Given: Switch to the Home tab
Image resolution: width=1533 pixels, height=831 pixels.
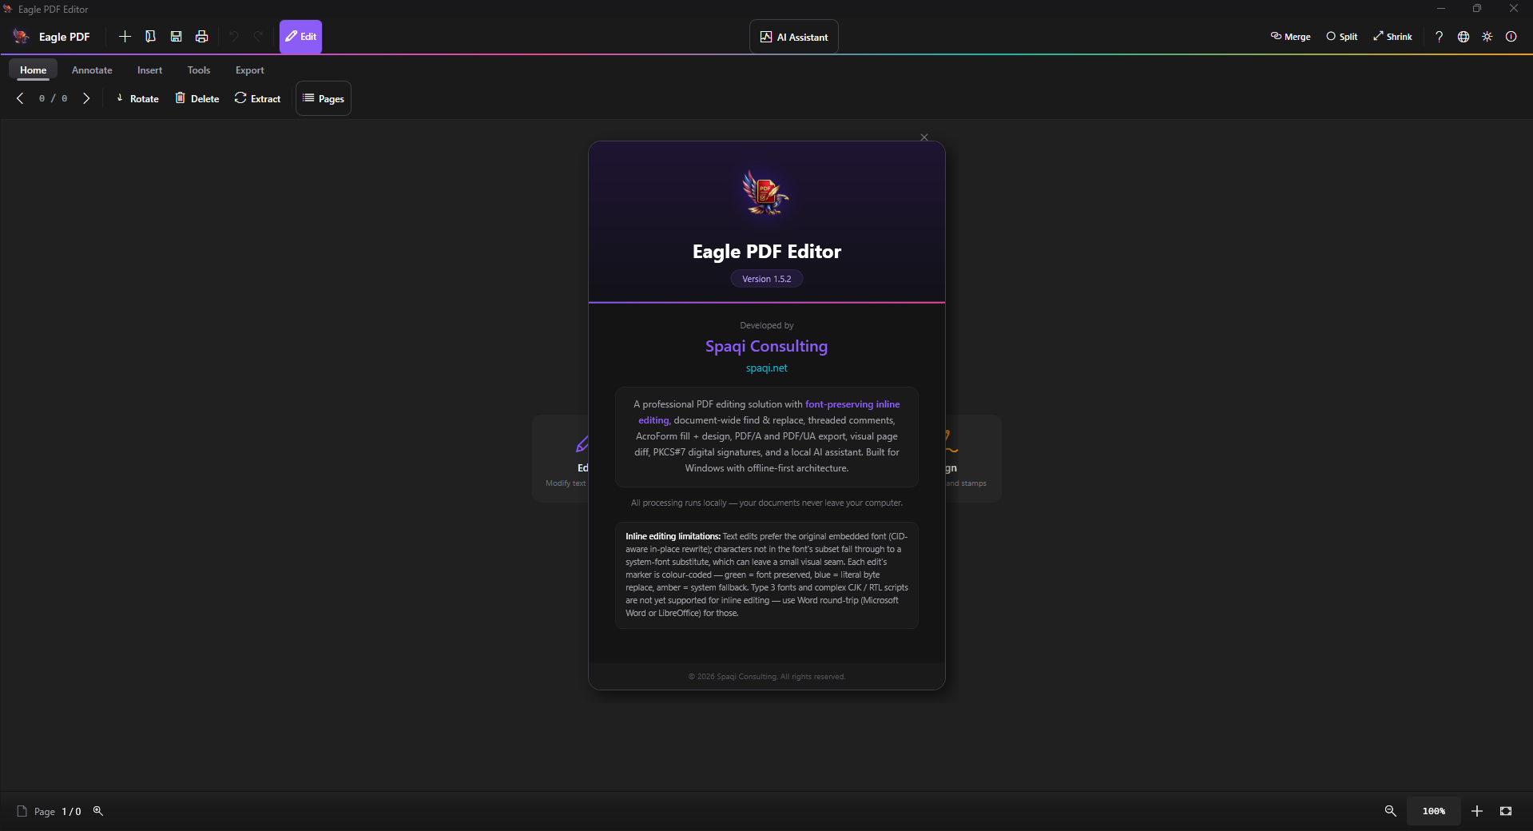Looking at the screenshot, I should coord(34,70).
